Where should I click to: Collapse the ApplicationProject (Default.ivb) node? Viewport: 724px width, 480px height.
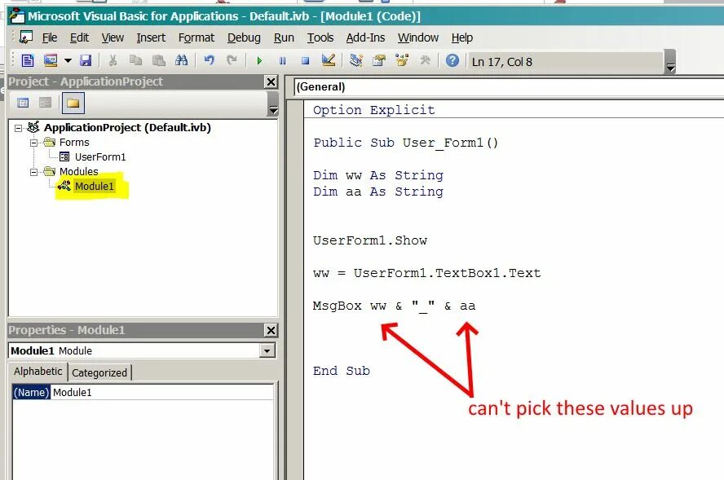click(x=19, y=128)
